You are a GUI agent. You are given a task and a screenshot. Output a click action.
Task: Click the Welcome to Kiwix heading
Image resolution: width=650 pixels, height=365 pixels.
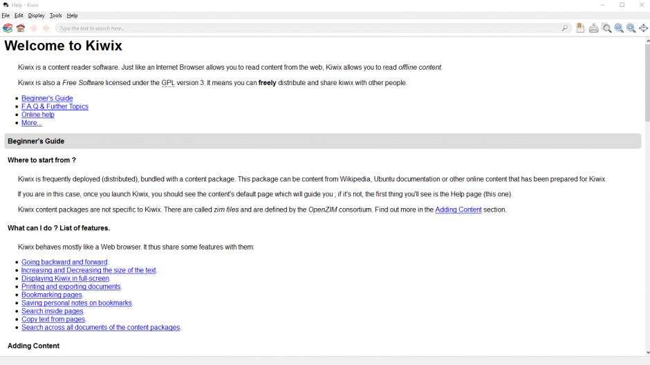point(64,46)
